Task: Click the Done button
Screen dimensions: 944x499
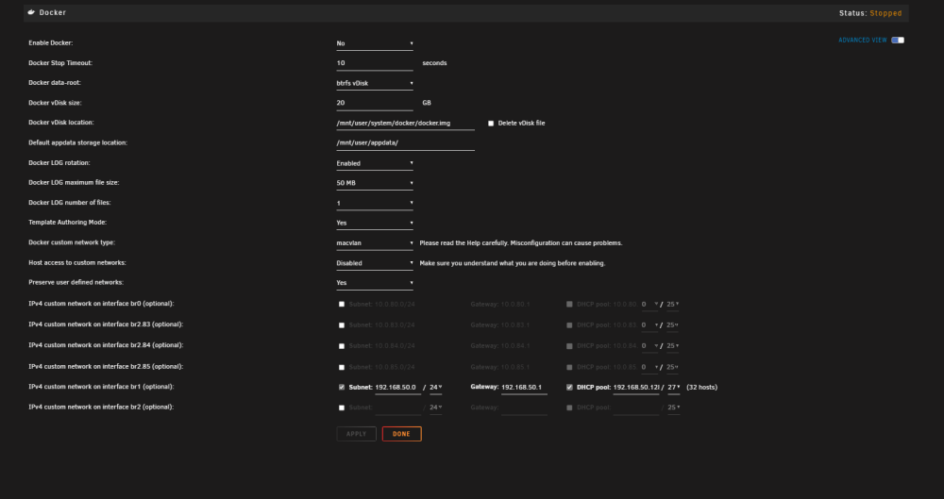Action: pos(401,434)
